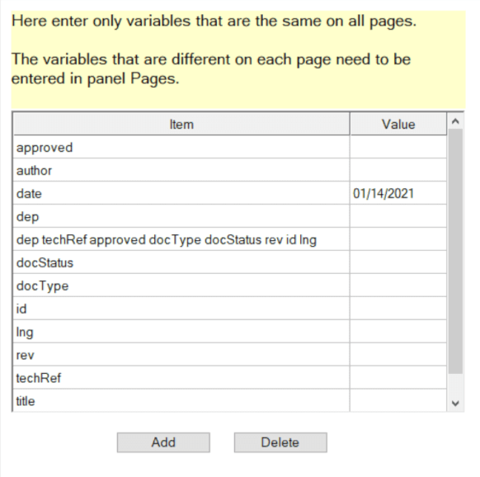
Task: Select the id row
Action: [230, 309]
